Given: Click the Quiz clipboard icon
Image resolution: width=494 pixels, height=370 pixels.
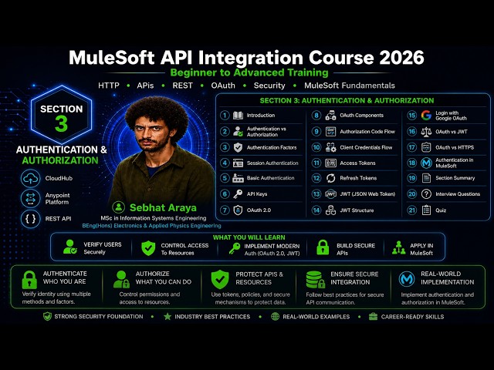Looking at the screenshot, I should coord(426,210).
